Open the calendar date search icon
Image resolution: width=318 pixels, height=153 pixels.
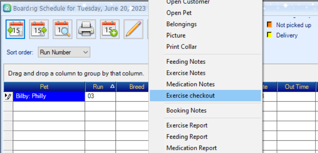click(x=62, y=29)
